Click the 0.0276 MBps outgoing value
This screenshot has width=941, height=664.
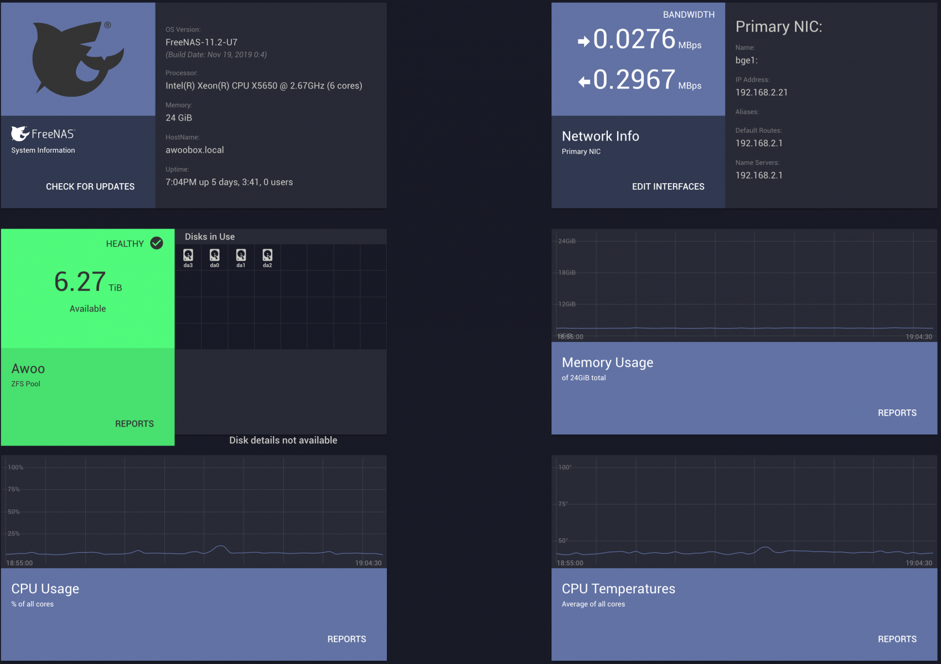click(x=647, y=39)
